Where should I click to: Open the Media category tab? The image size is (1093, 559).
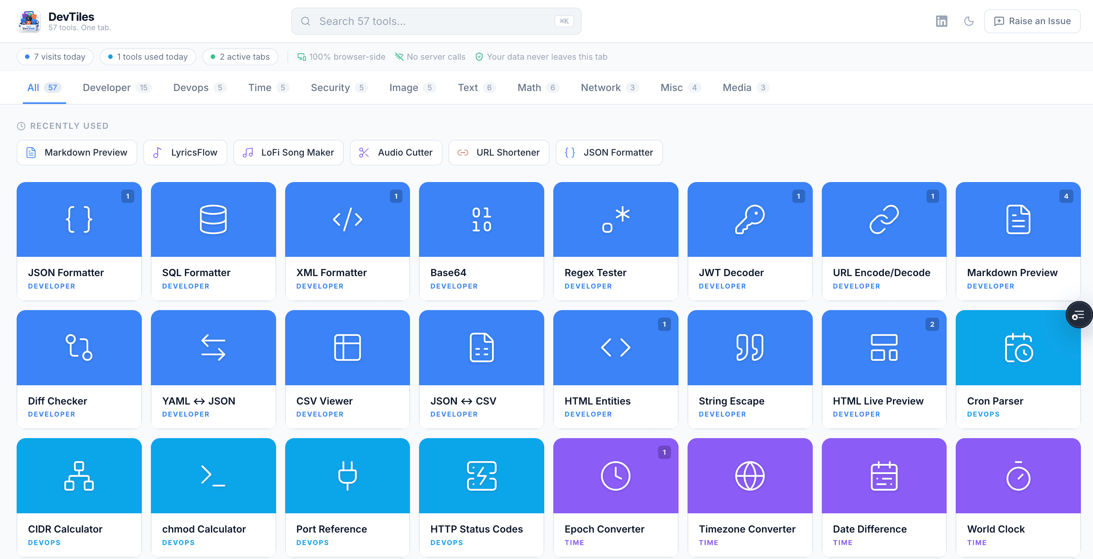point(745,88)
